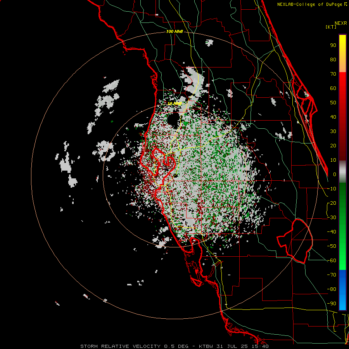Click the [KT] units label
Viewport: 349px width, 349px height.
[331, 27]
